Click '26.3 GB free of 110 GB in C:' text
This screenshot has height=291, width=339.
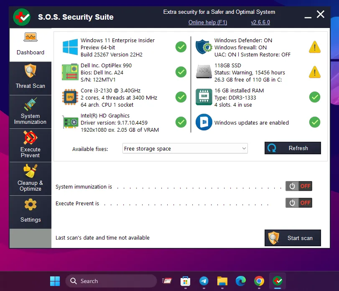[x=248, y=79]
